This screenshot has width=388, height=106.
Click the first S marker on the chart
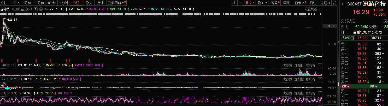2,60
